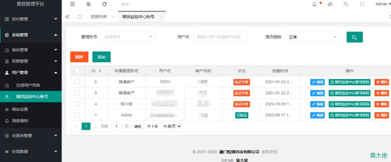This screenshot has width=391, height=162.
Task: Check the checkbox for 郑小铭 row
Action: tap(77, 104)
